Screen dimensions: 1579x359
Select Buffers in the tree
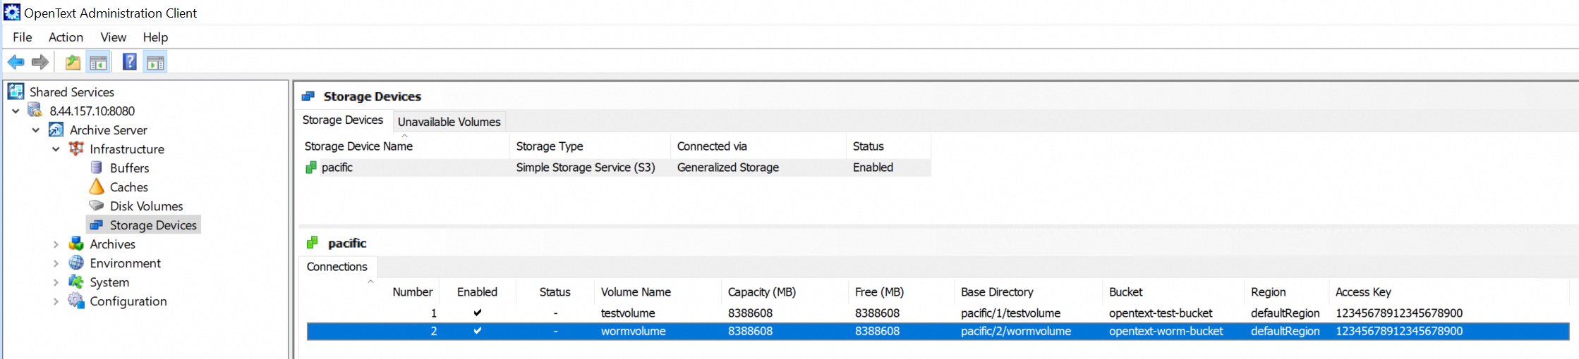pyautogui.click(x=129, y=168)
